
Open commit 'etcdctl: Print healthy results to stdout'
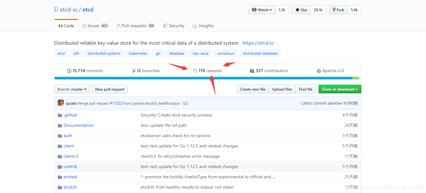pos(187,187)
